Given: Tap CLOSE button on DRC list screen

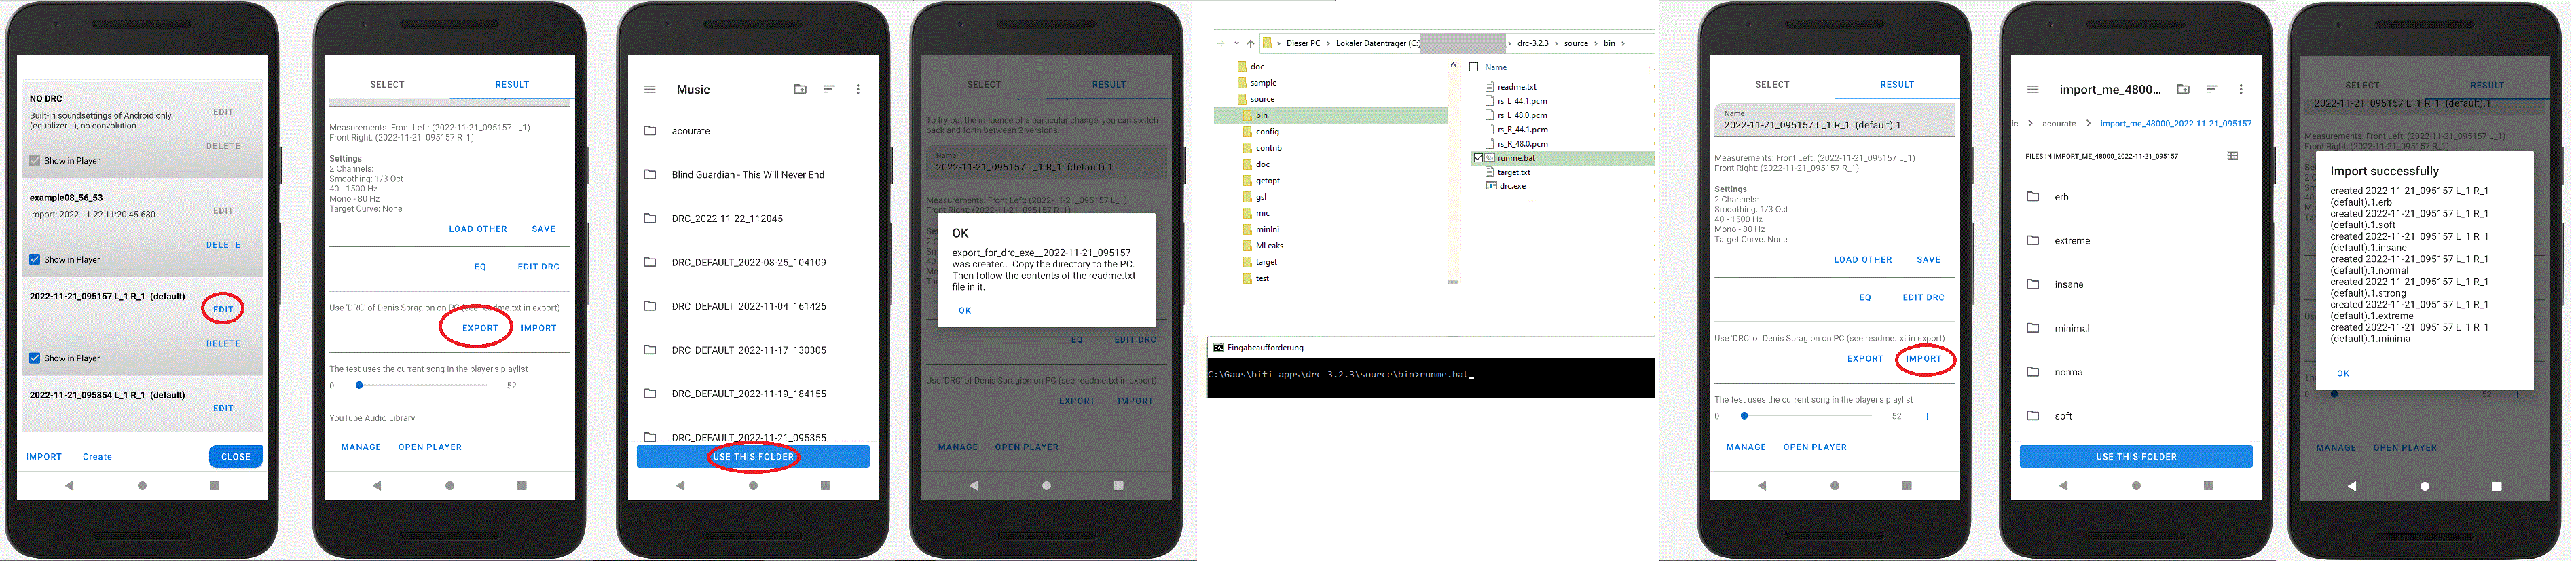Looking at the screenshot, I should pos(236,457).
